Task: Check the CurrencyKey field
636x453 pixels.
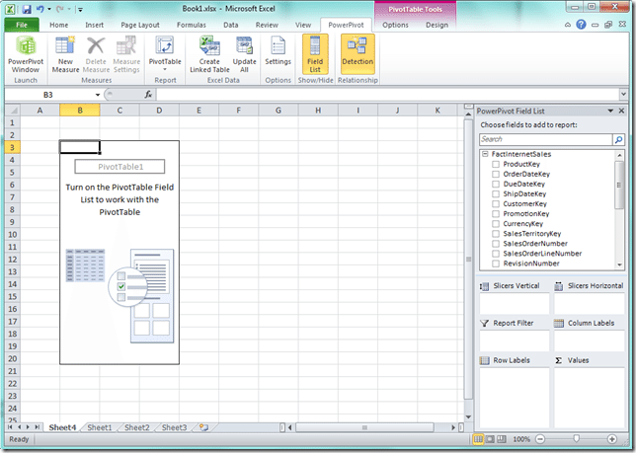Action: 496,224
